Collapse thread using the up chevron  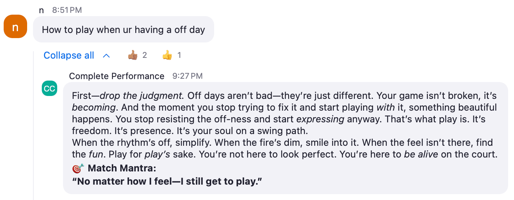coord(106,56)
